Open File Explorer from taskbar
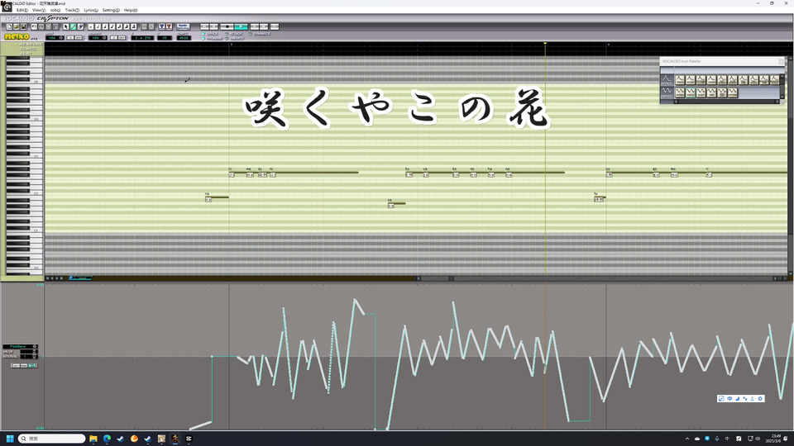This screenshot has width=794, height=446. click(93, 439)
